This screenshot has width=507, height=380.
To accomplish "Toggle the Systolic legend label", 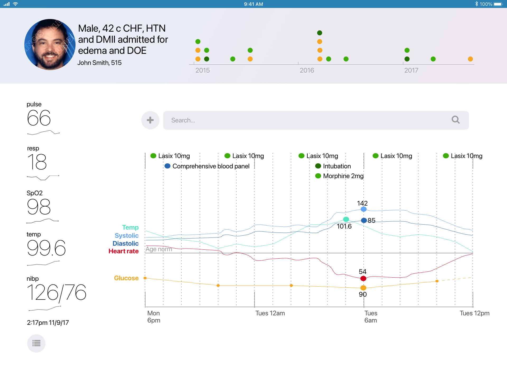I will (x=126, y=235).
